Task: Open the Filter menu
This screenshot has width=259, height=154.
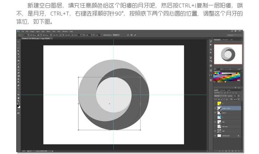Action: pyautogui.click(x=54, y=31)
